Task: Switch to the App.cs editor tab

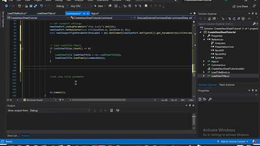Action: (95, 13)
